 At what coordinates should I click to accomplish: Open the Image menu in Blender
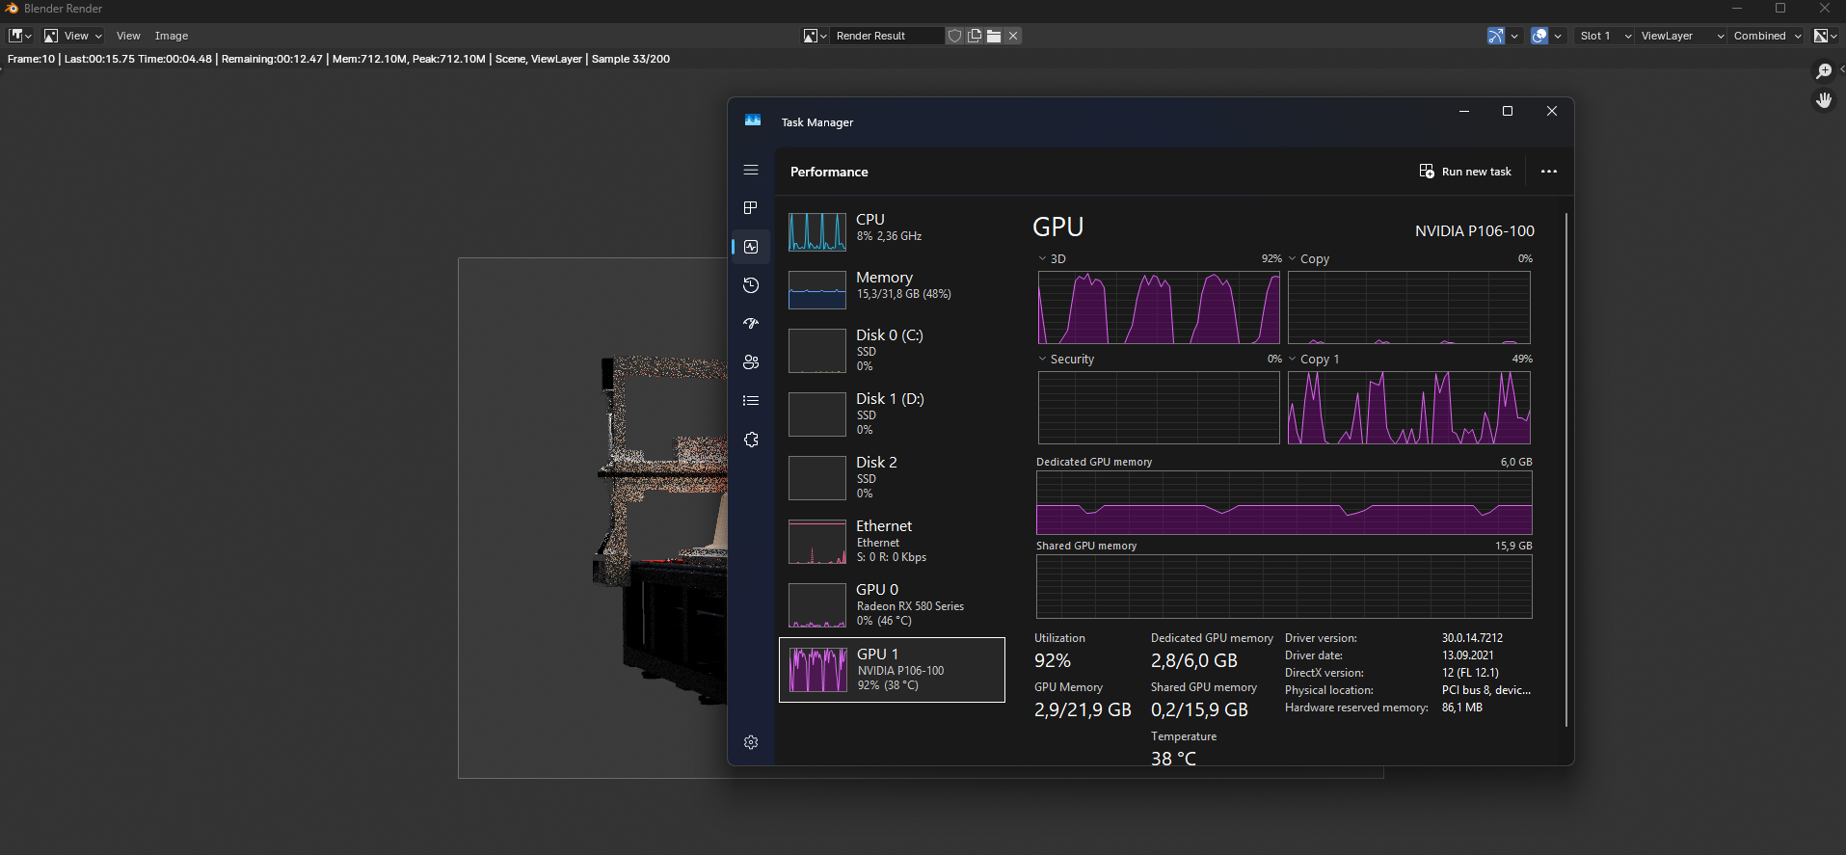click(x=172, y=36)
